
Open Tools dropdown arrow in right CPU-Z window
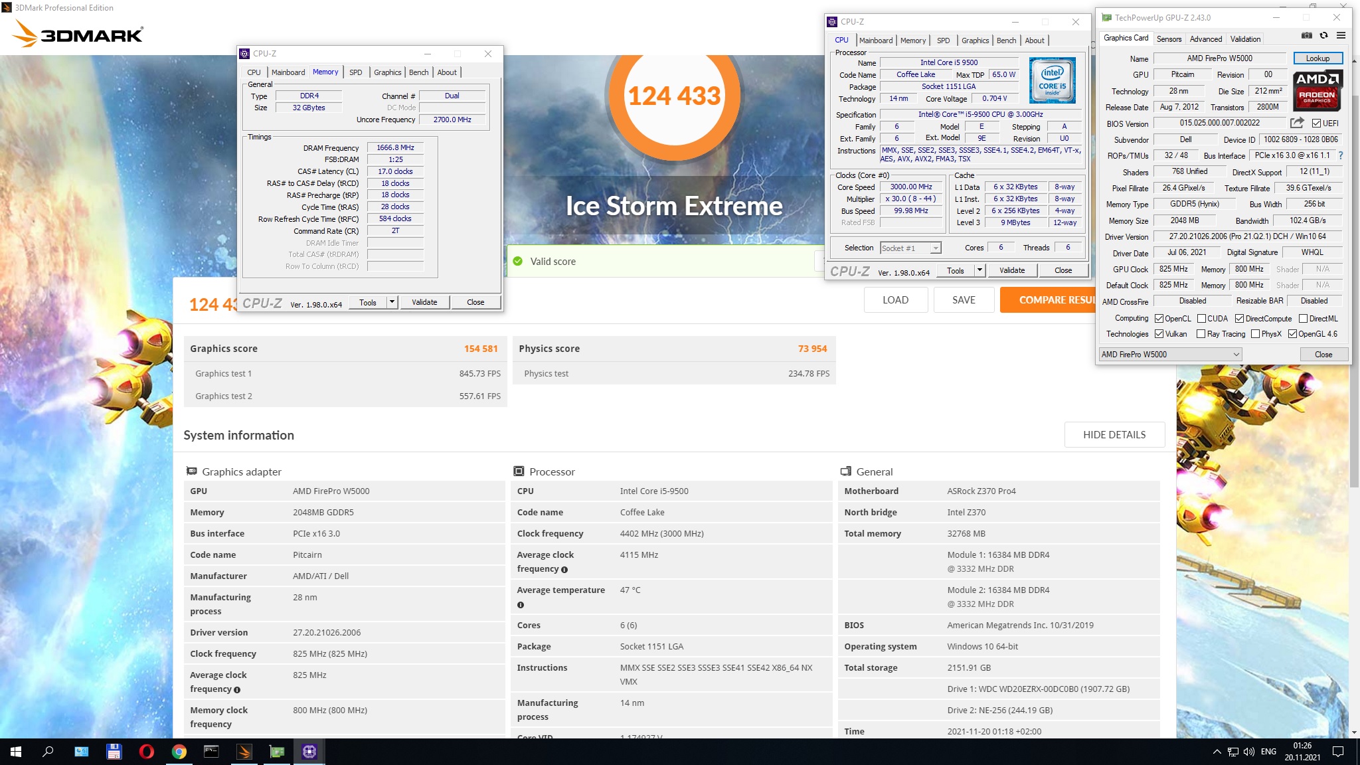(979, 270)
